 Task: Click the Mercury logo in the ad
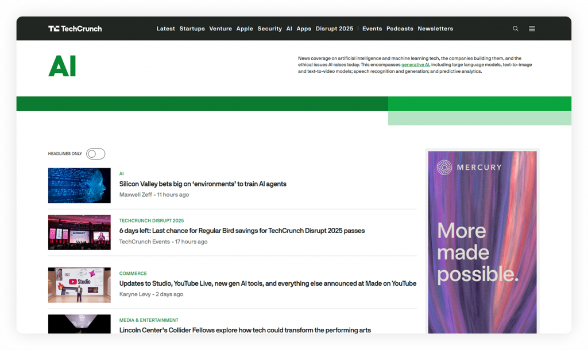469,167
